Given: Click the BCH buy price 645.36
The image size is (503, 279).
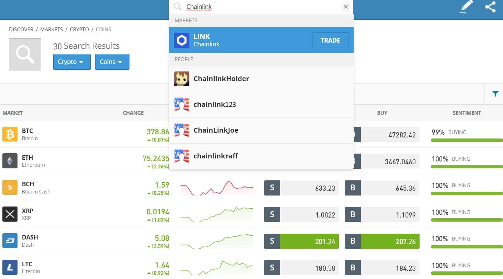Looking at the screenshot, I should [x=390, y=188].
